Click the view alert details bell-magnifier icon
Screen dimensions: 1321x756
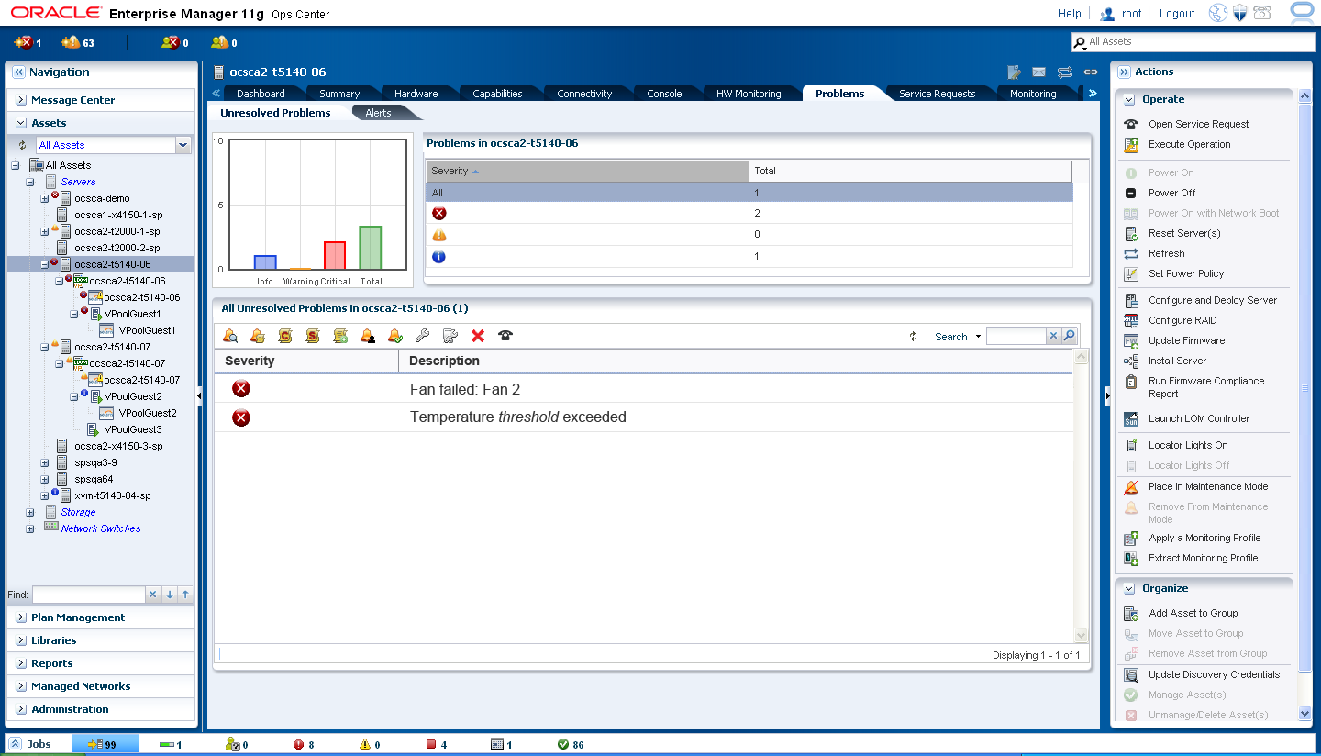click(x=230, y=336)
